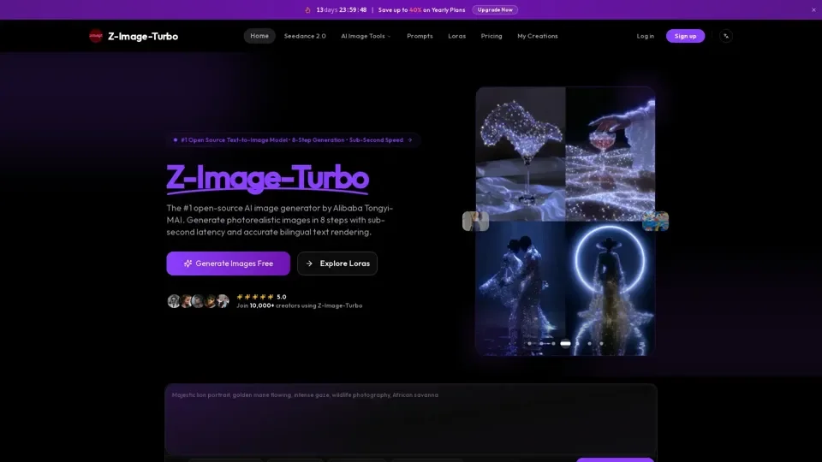Image resolution: width=822 pixels, height=462 pixels.
Task: Click the previous-slide thumbnail on carousel left edge
Action: 475,221
